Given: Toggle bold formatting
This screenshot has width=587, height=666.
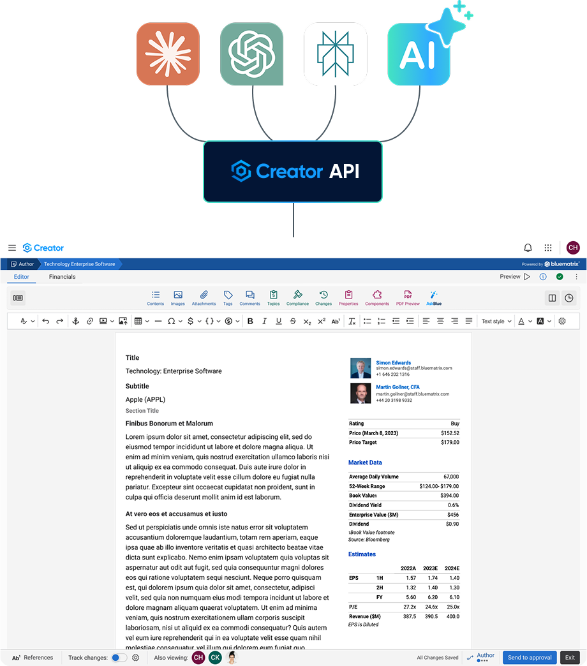Looking at the screenshot, I should pos(250,321).
